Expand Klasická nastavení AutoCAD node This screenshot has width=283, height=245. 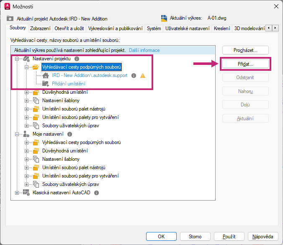pyautogui.click(x=17, y=193)
